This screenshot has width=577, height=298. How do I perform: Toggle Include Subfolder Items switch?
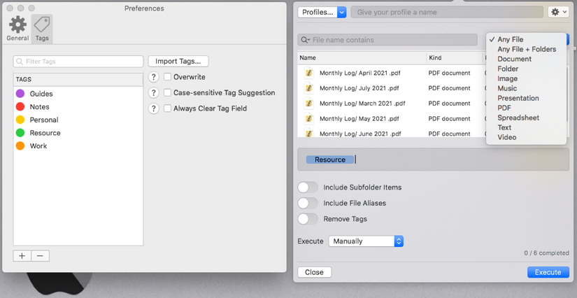[308, 187]
